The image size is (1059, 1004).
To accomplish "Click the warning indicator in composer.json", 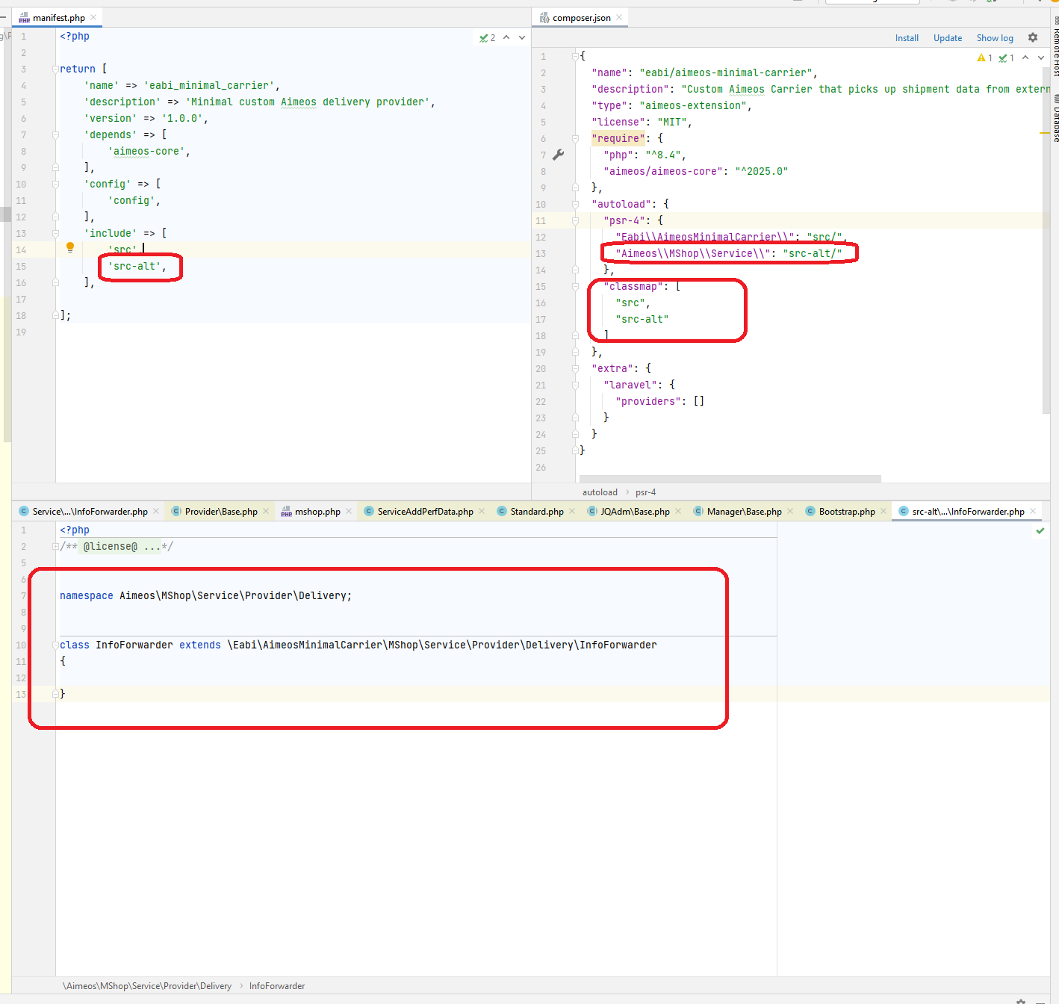I will pos(984,58).
